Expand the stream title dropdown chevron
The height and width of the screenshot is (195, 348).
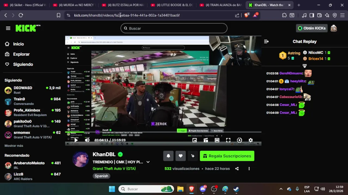tap(148, 162)
